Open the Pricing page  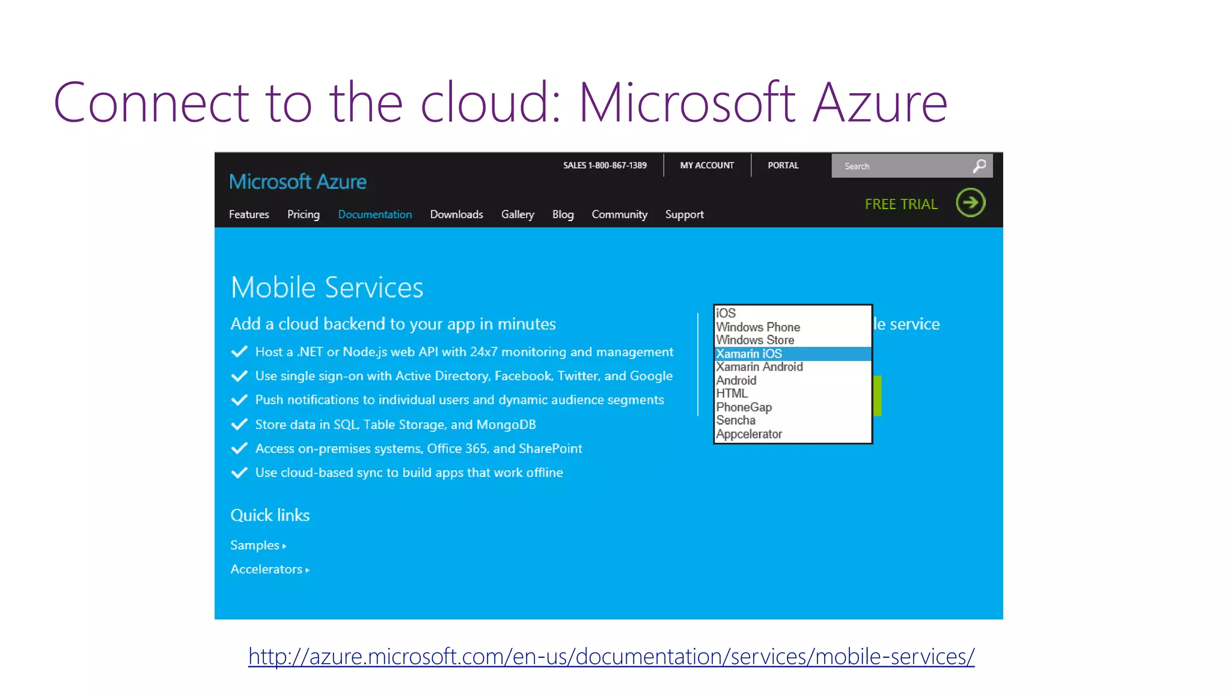pyautogui.click(x=304, y=214)
